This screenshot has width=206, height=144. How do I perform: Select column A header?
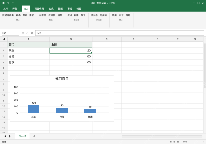click(x=29, y=39)
